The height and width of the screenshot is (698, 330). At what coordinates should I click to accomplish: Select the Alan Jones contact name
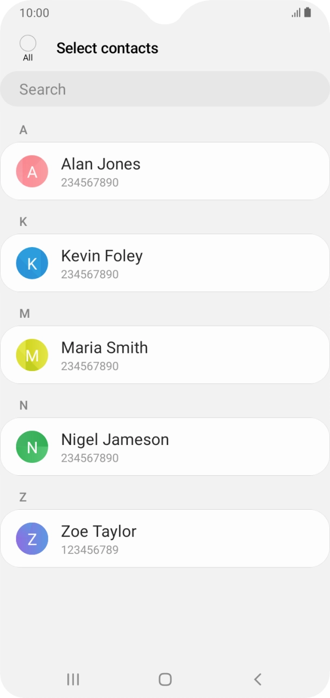pos(101,164)
